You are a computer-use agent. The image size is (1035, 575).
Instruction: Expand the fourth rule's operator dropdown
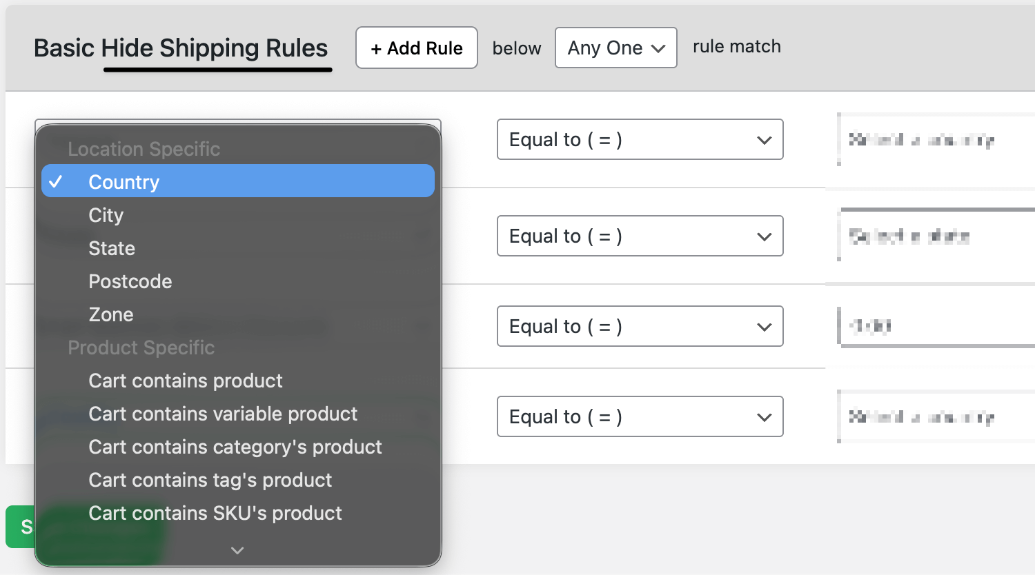click(640, 416)
